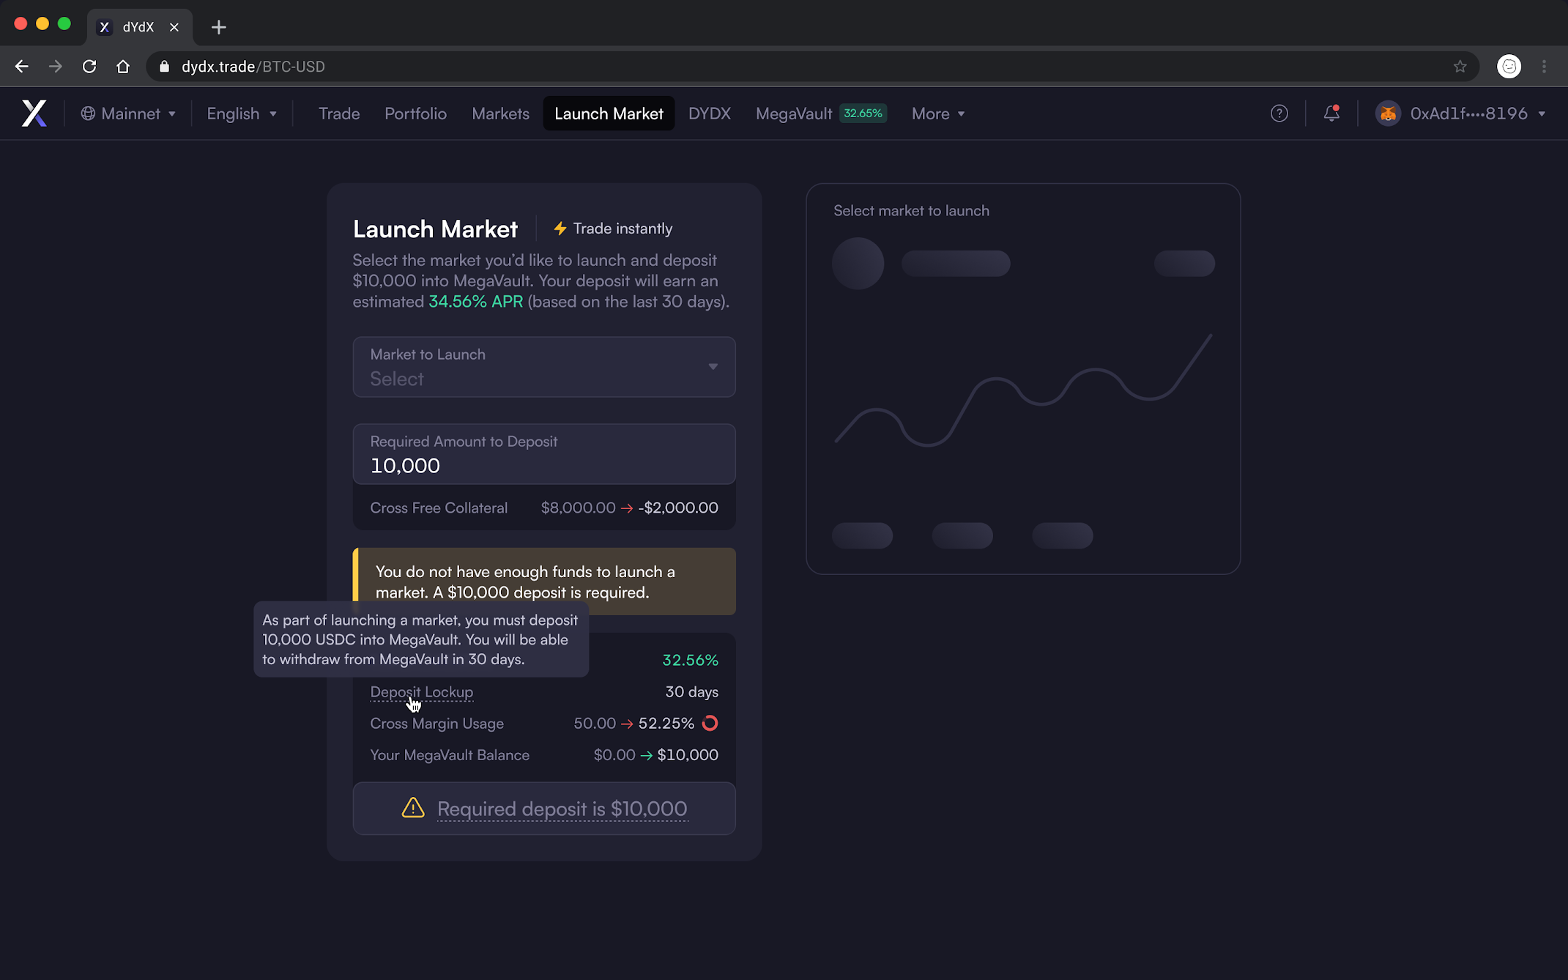Screen dimensions: 1568x980
Task: Click the browser profile avatar icon
Action: (x=1509, y=67)
